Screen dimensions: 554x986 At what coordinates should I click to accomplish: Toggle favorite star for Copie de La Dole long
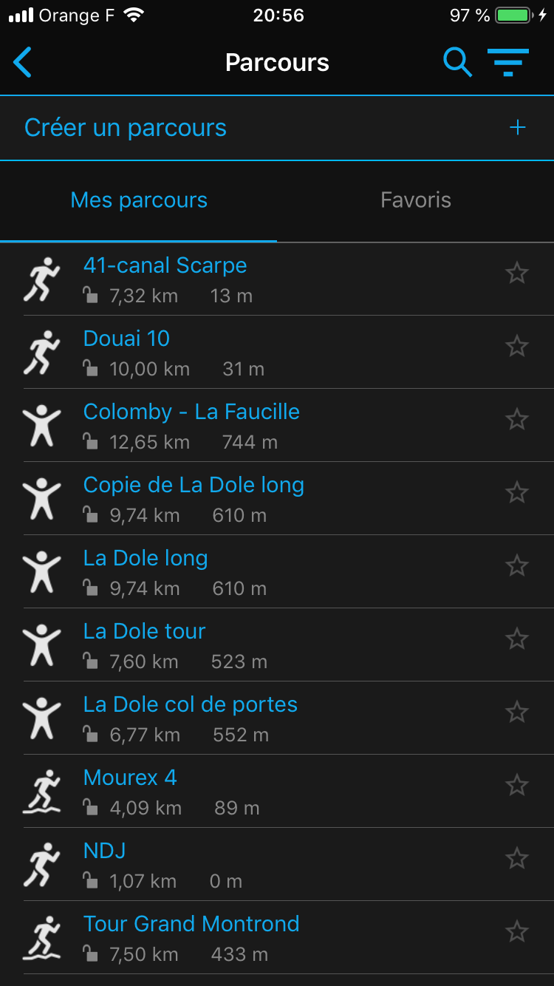tap(517, 493)
